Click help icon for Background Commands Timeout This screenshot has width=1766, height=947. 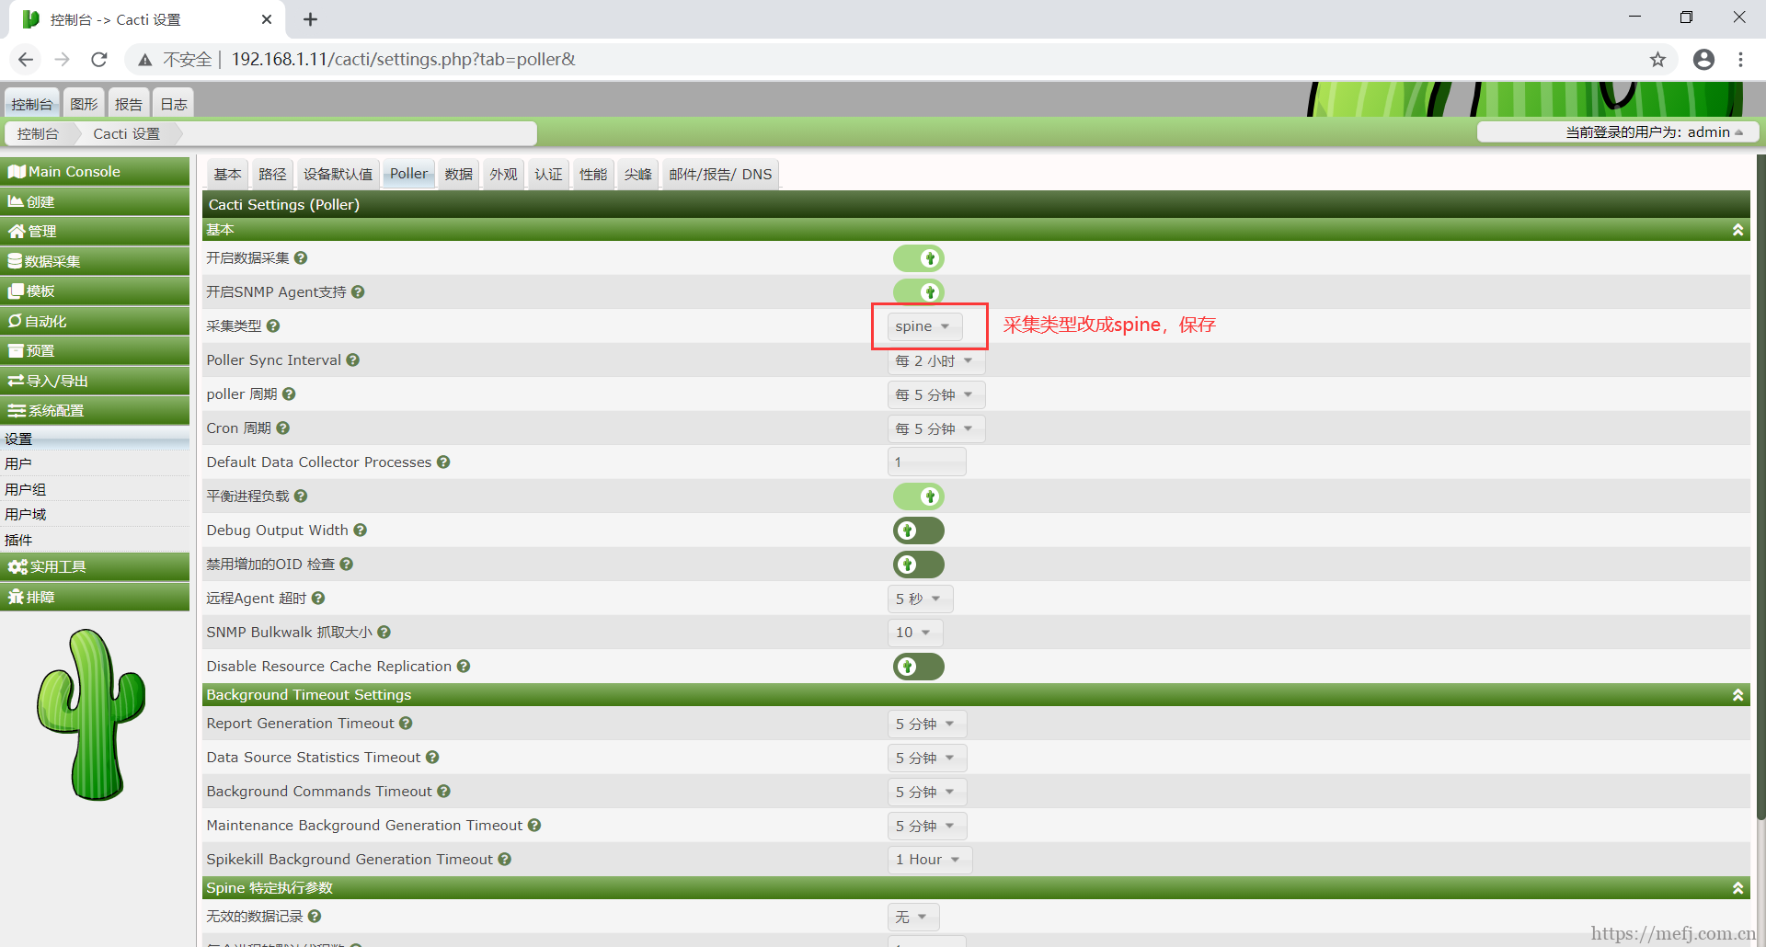coord(444,792)
